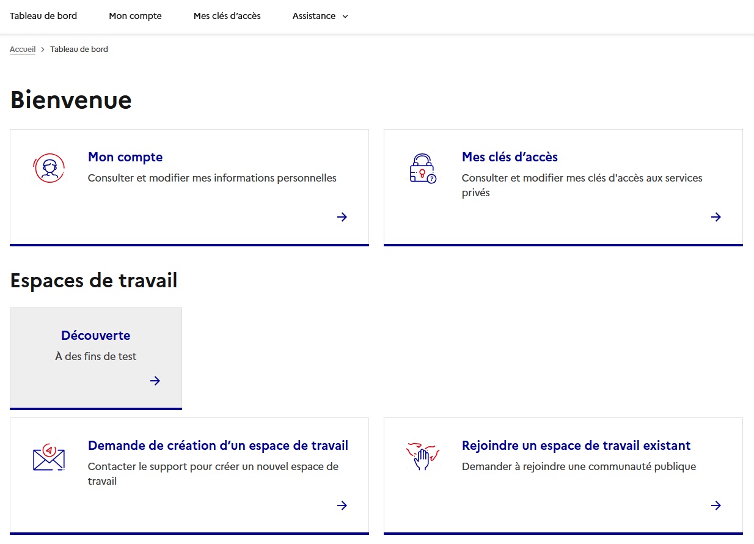Click the arrow in Rejoindre un espace card
This screenshot has width=754, height=544.
[x=716, y=505]
